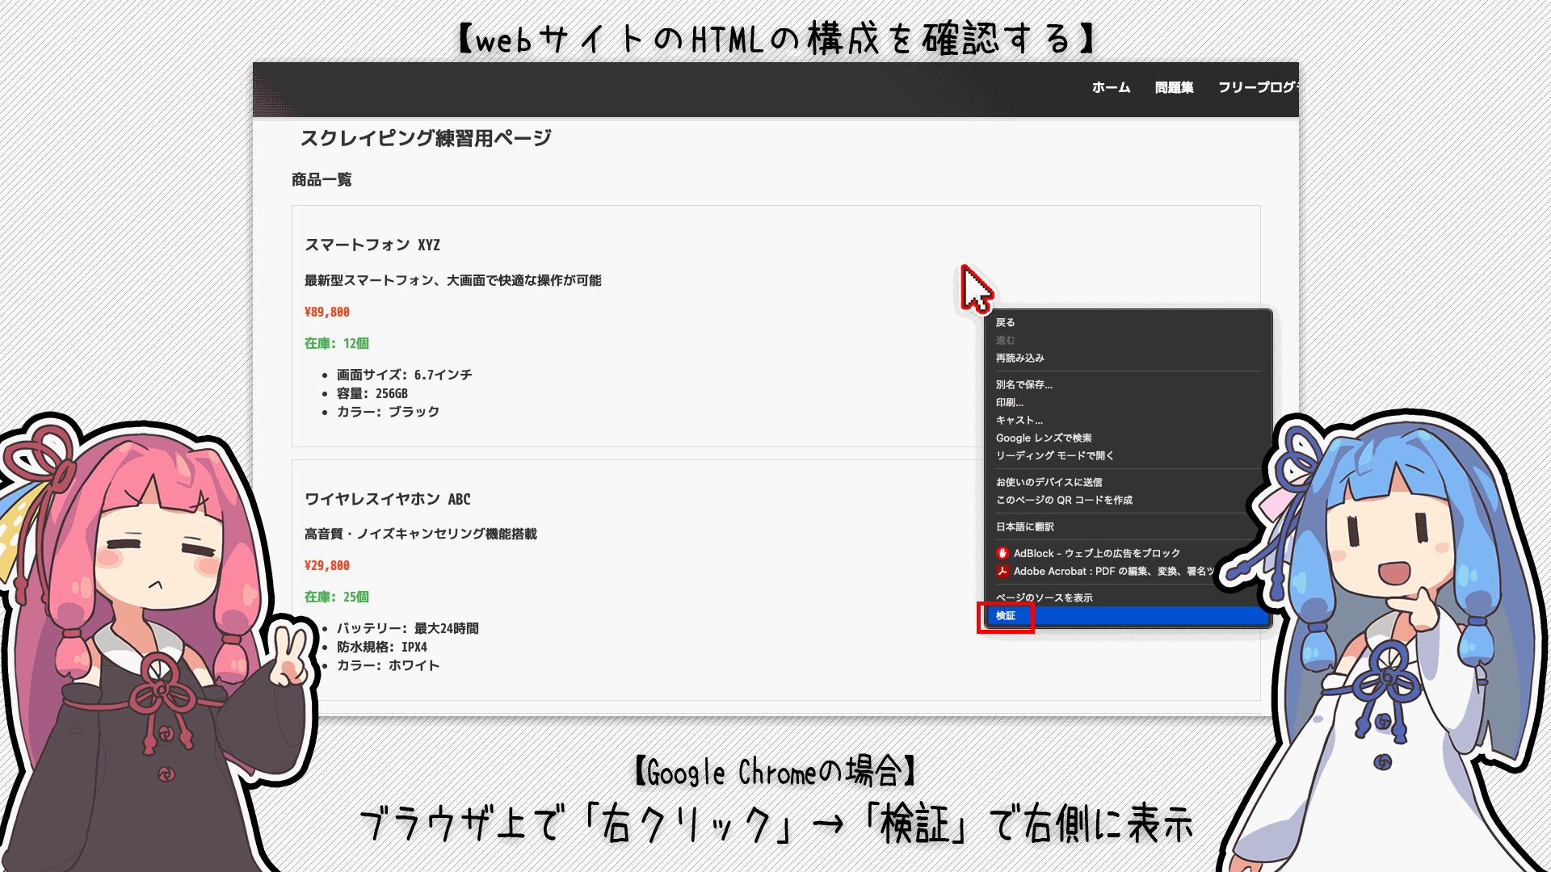Click the ¥29,800 price text

point(327,565)
